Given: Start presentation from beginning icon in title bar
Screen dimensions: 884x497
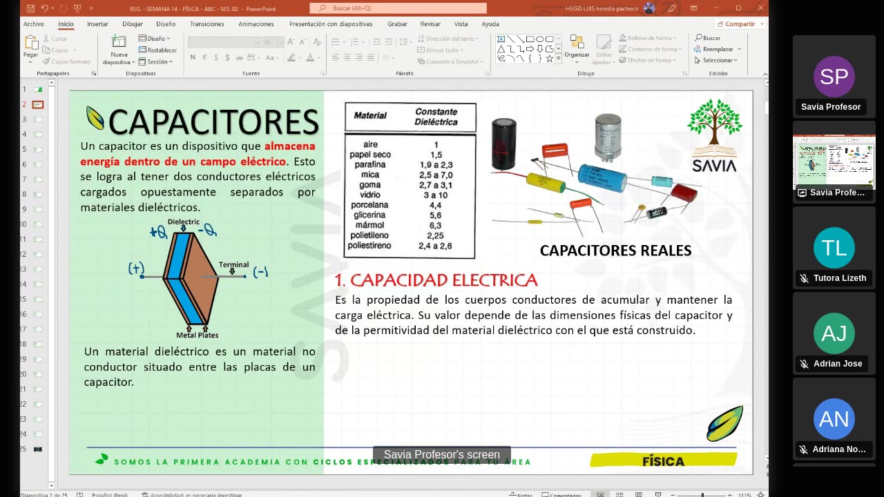Looking at the screenshot, I should pyautogui.click(x=77, y=8).
